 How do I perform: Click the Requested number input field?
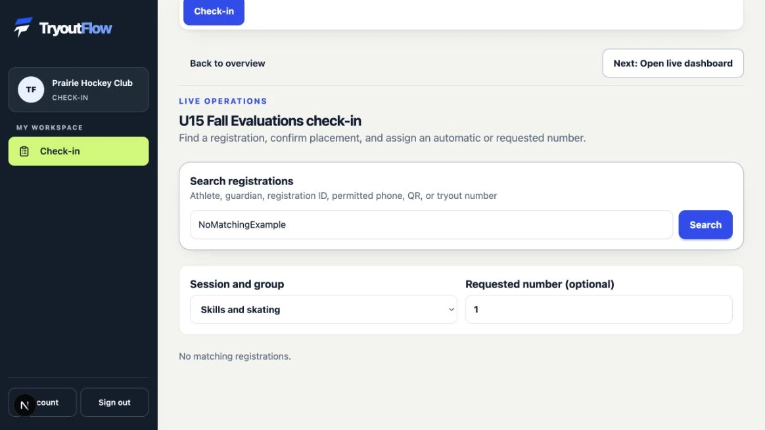(x=599, y=310)
